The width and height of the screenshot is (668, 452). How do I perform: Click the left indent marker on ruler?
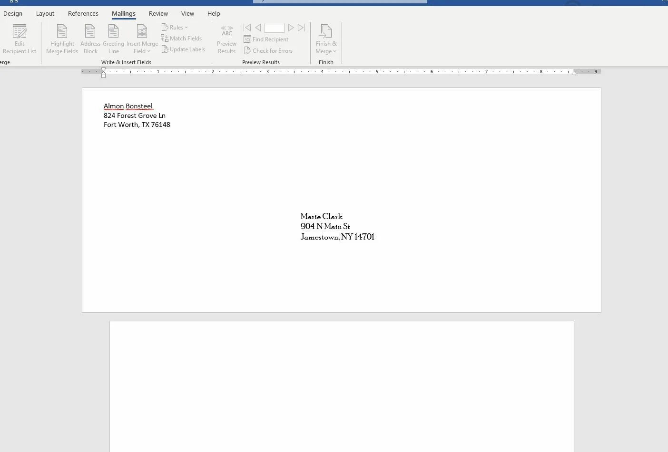[103, 72]
